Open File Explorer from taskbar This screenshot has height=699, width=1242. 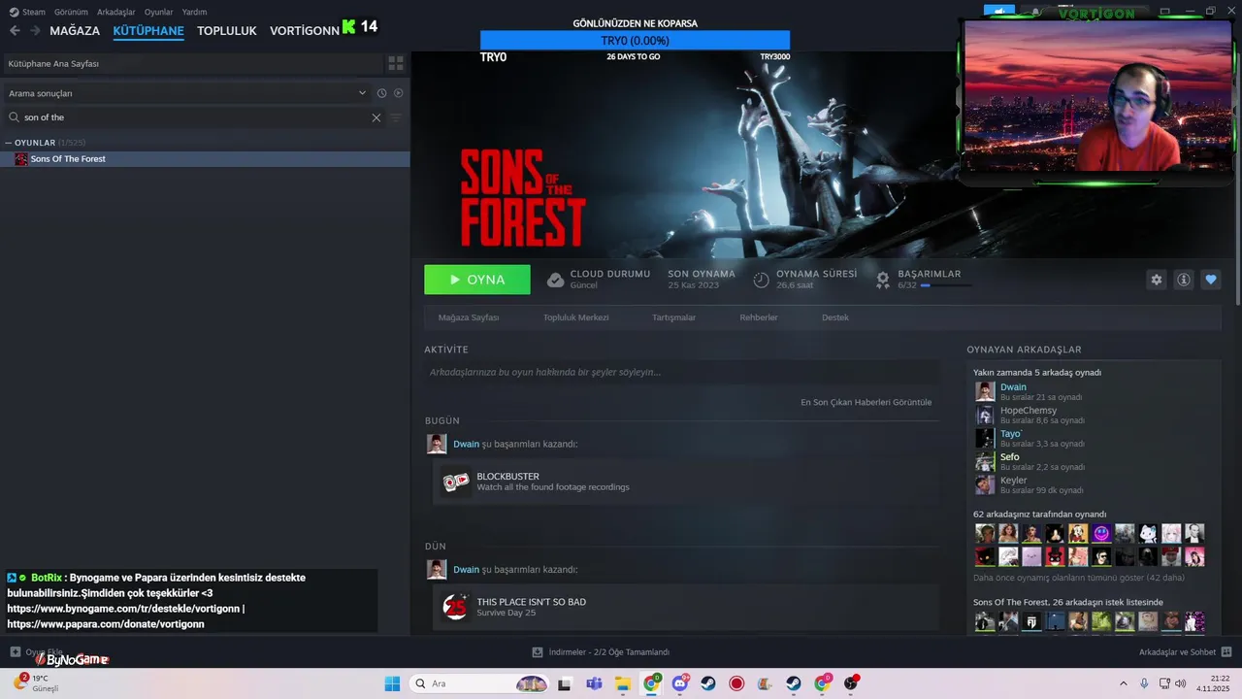[x=624, y=683]
